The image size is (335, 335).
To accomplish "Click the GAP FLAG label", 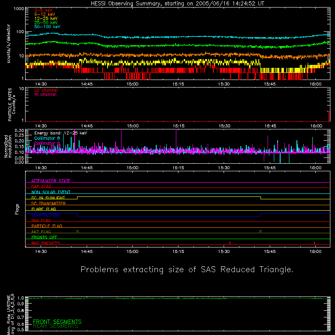I will coord(41,186).
